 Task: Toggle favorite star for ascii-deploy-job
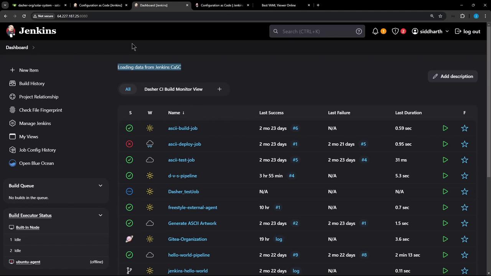(465, 144)
